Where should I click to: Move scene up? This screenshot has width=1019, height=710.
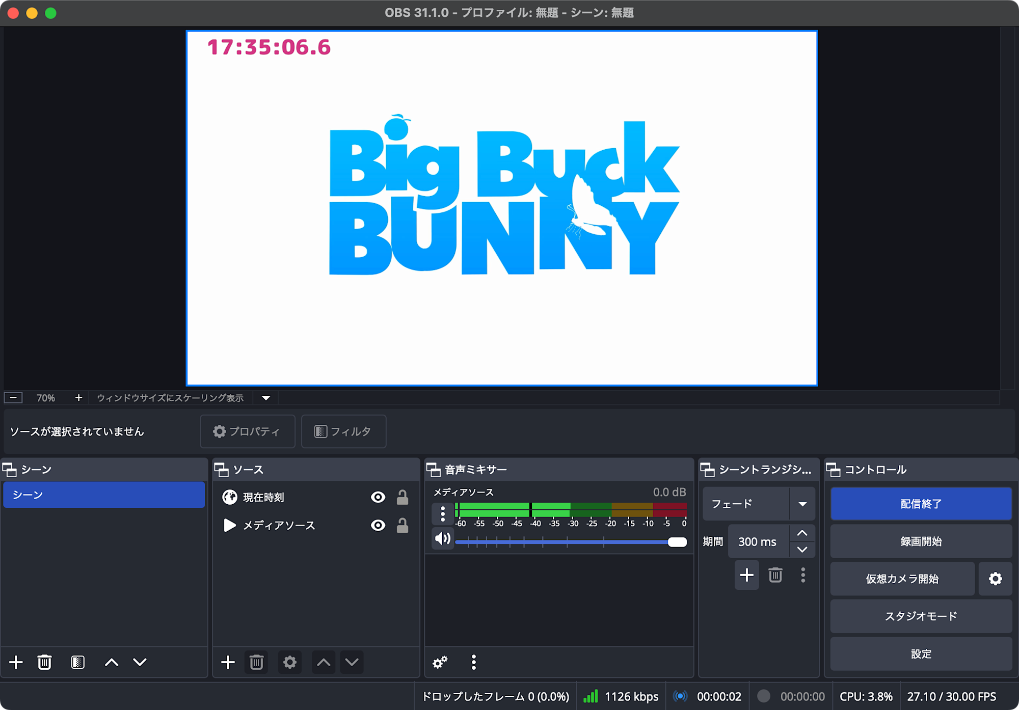click(112, 662)
